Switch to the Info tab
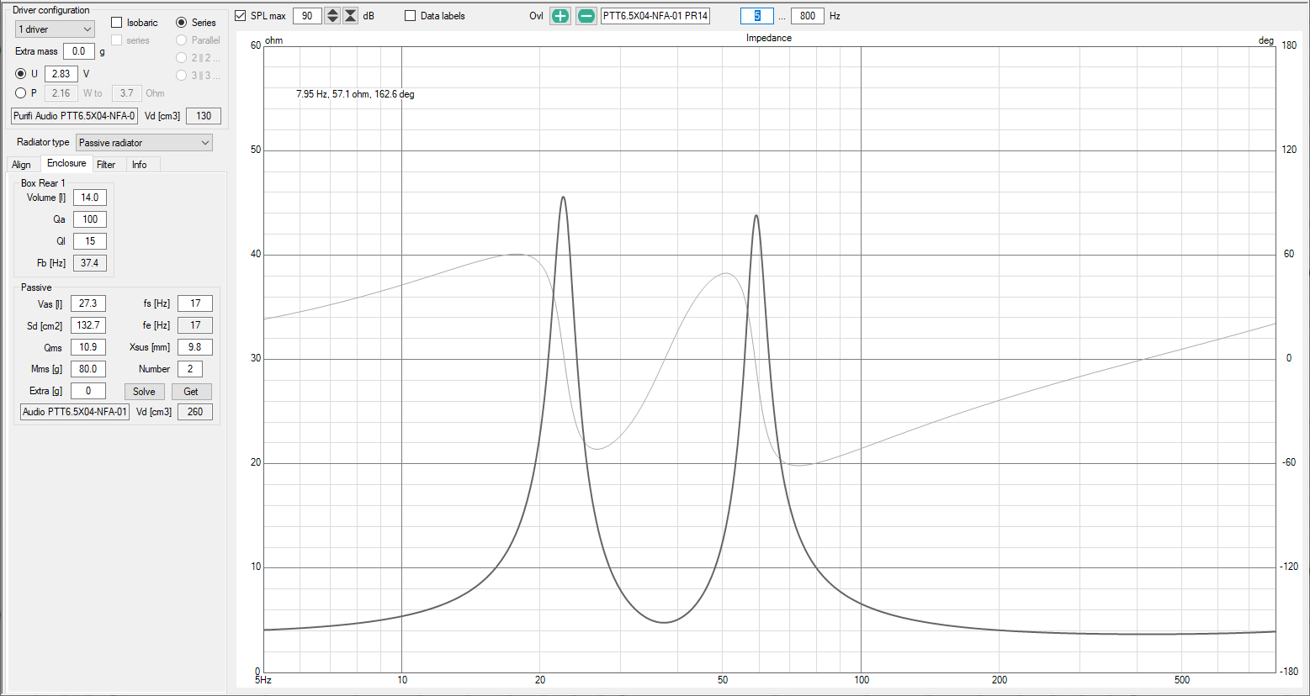The width and height of the screenshot is (1310, 696). [x=140, y=165]
